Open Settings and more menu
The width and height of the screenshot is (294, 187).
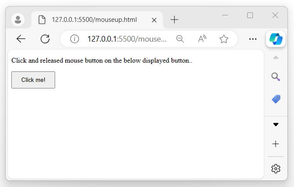click(252, 39)
